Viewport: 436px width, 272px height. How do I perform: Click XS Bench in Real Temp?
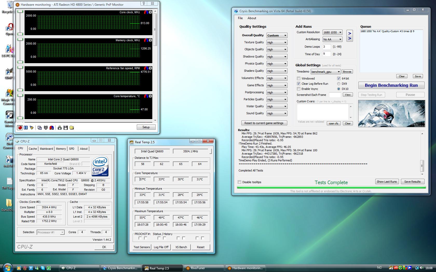[181, 247]
